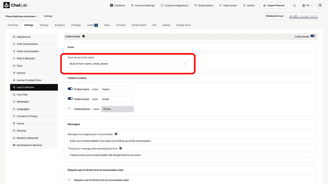Open Subscription in top navigation

[204, 5]
